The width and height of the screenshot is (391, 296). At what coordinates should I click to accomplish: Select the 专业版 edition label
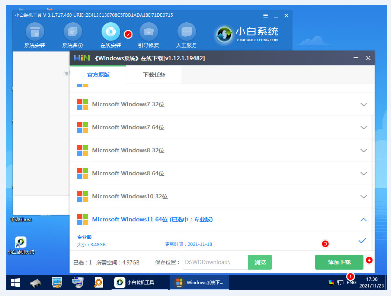point(84,237)
